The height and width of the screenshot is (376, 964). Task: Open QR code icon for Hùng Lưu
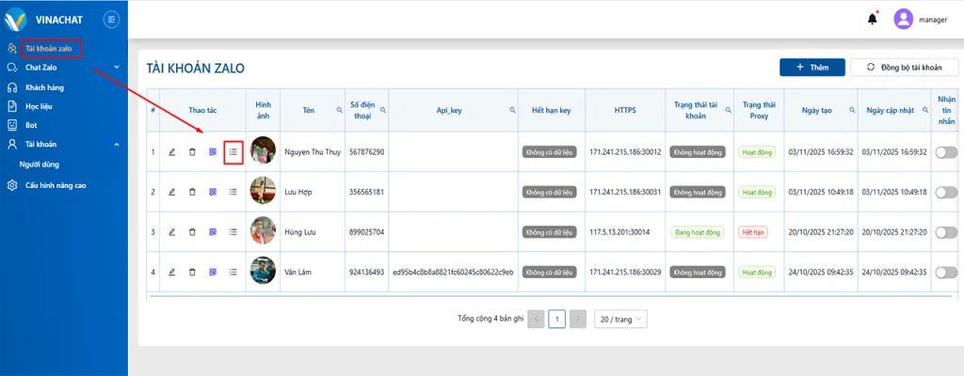point(213,231)
